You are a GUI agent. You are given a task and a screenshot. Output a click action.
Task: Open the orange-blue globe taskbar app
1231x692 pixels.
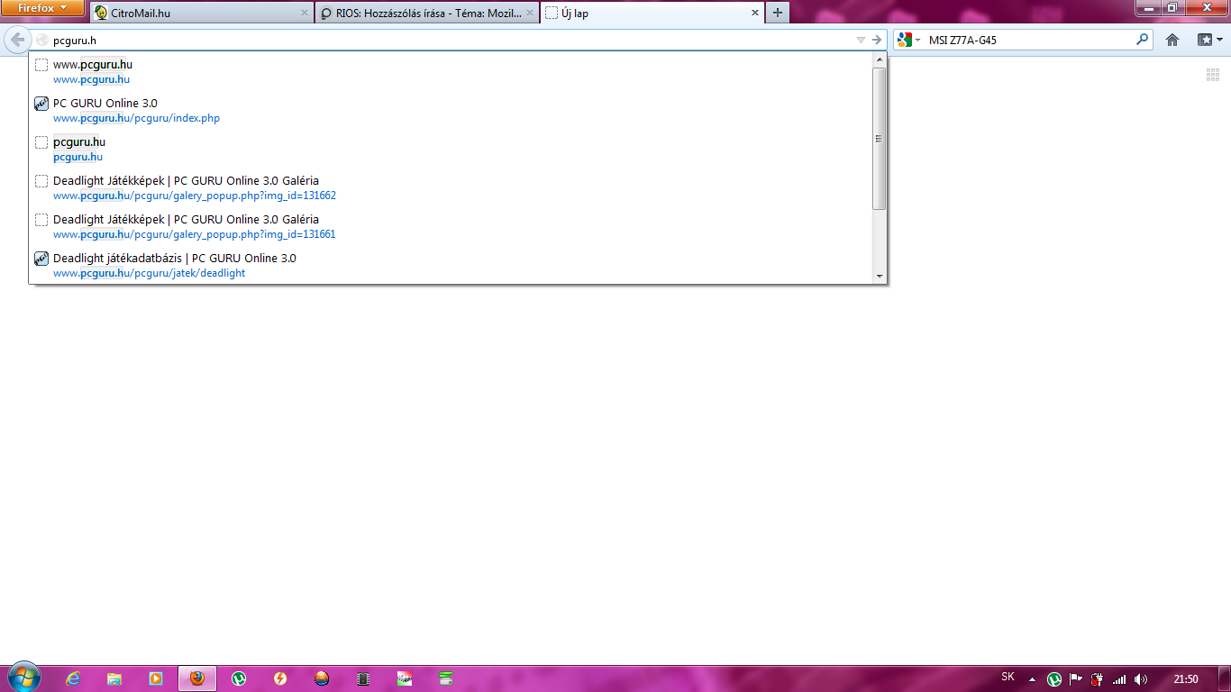322,678
